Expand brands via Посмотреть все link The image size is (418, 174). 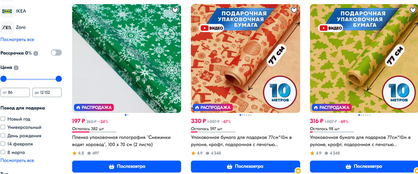[17, 40]
